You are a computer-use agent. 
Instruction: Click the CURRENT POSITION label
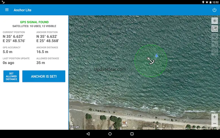(14, 32)
